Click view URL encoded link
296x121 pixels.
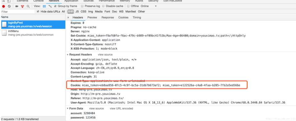[x=121, y=109]
